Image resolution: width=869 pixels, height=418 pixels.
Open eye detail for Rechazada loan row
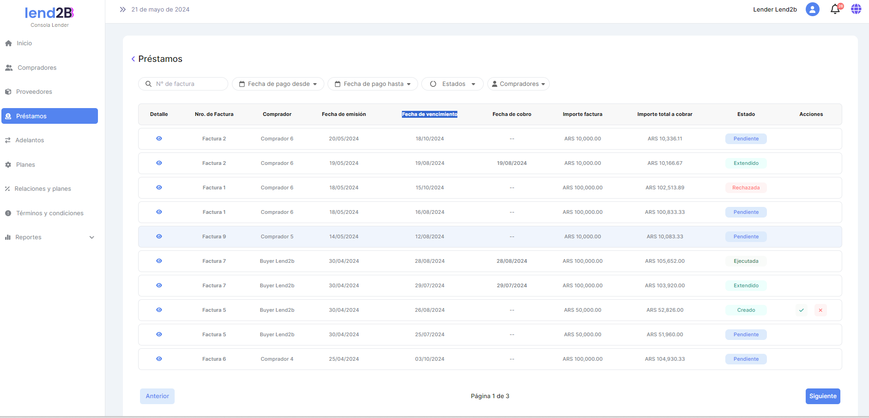click(159, 188)
